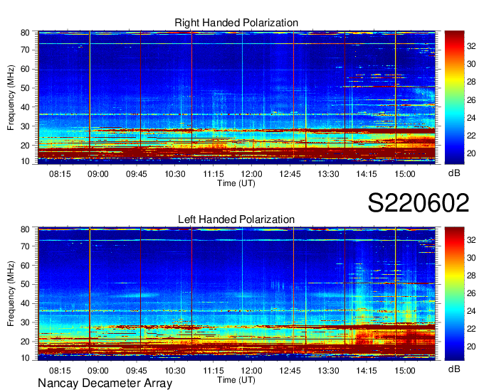Click the "14:15" time tick under the Right Handed plot
The height and width of the screenshot is (392, 484).
367,174
